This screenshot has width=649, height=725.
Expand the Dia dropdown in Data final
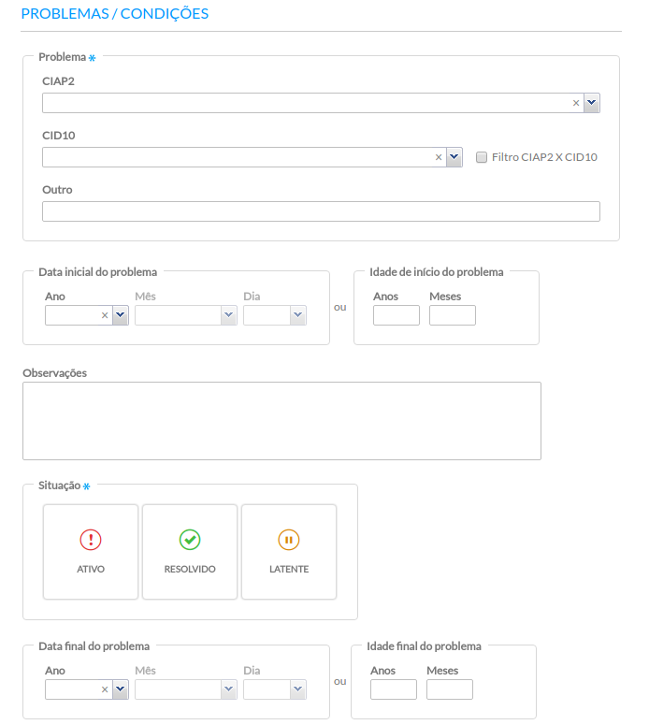coord(298,689)
